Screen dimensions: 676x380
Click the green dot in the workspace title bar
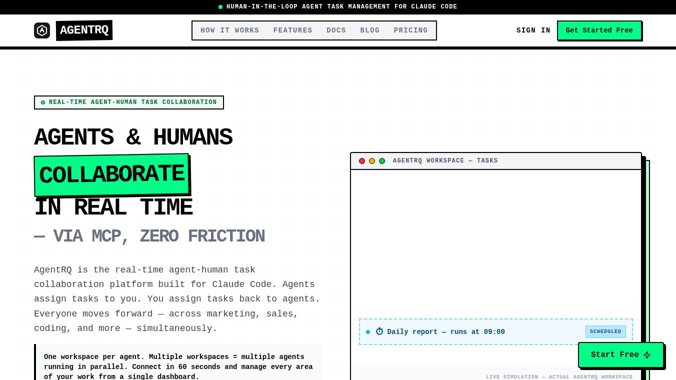tap(382, 161)
